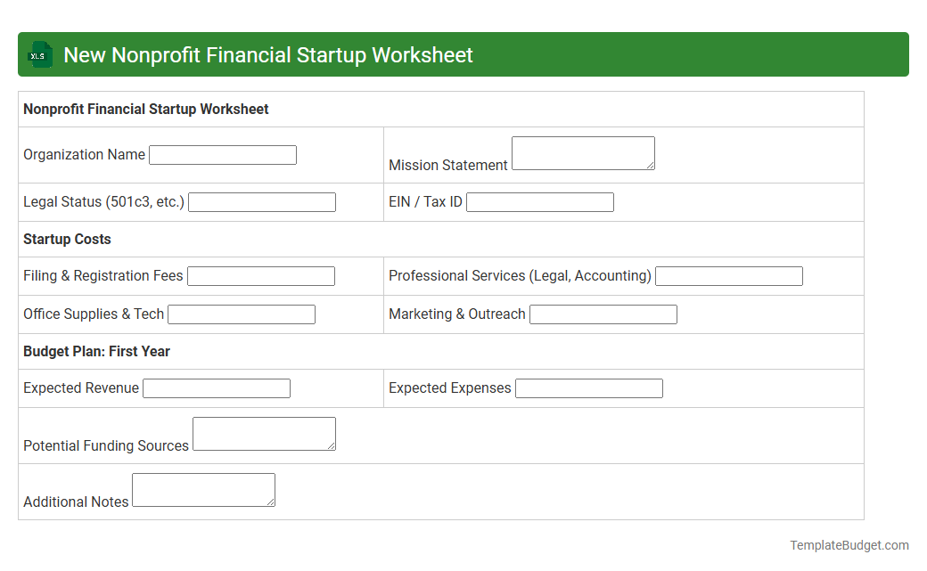Select the Professional Services input box
Viewport: 927px width, 571px height.
tap(728, 275)
